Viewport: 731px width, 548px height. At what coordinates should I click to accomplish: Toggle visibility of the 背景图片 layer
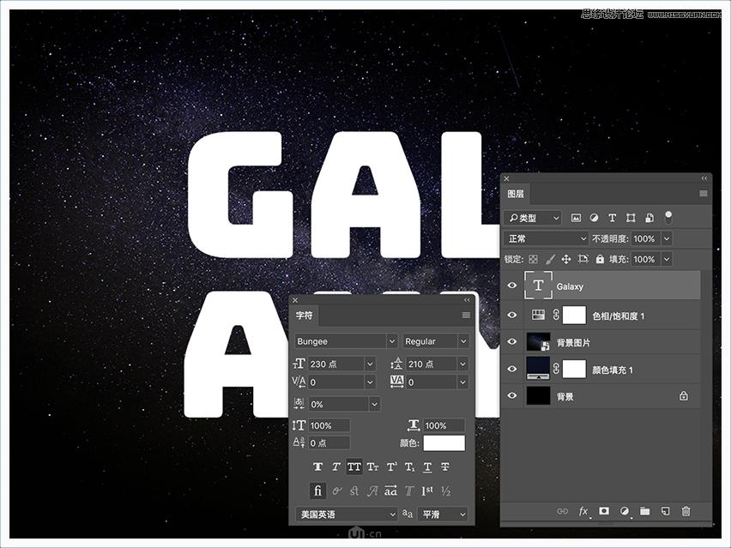pos(512,340)
